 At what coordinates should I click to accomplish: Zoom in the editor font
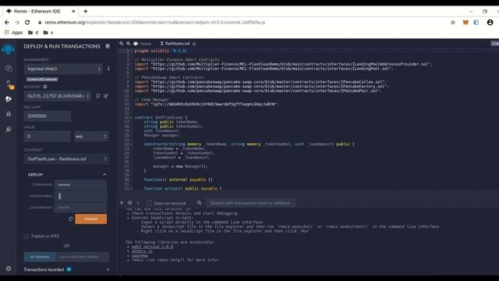(128, 44)
